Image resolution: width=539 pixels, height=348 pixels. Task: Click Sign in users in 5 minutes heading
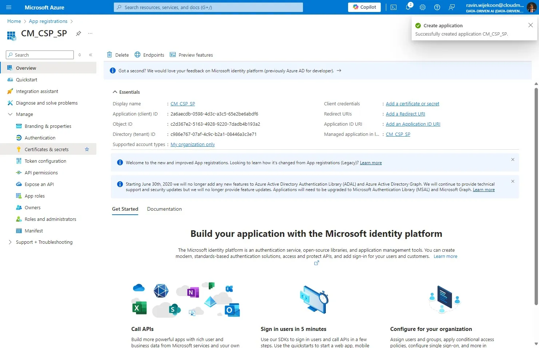[x=294, y=329]
